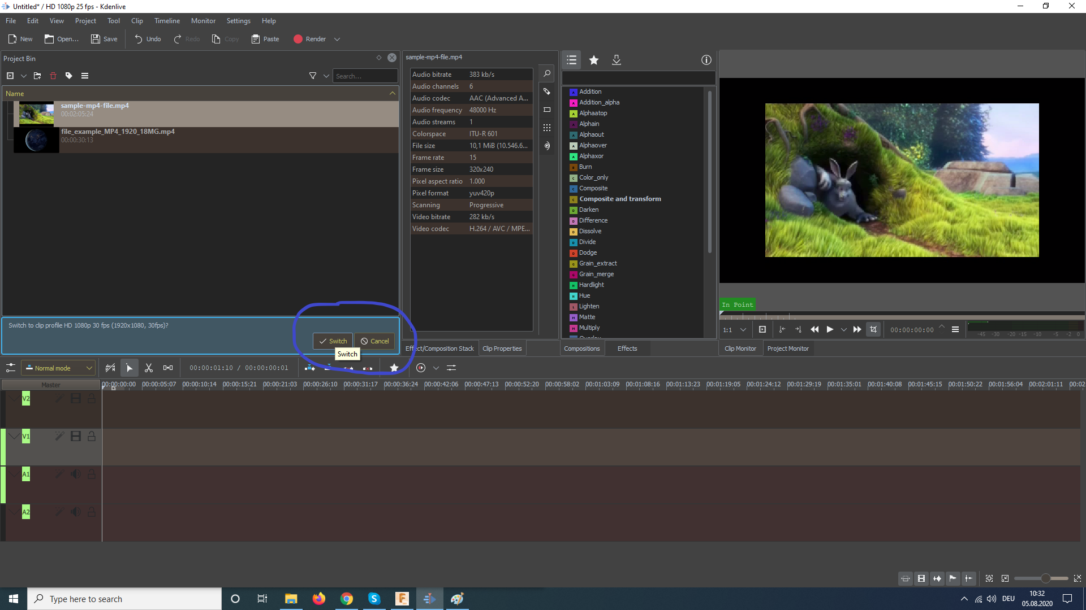Screen dimensions: 1086x610
Task: Open the tag icon in Project Bin toolbar
Action: click(69, 76)
